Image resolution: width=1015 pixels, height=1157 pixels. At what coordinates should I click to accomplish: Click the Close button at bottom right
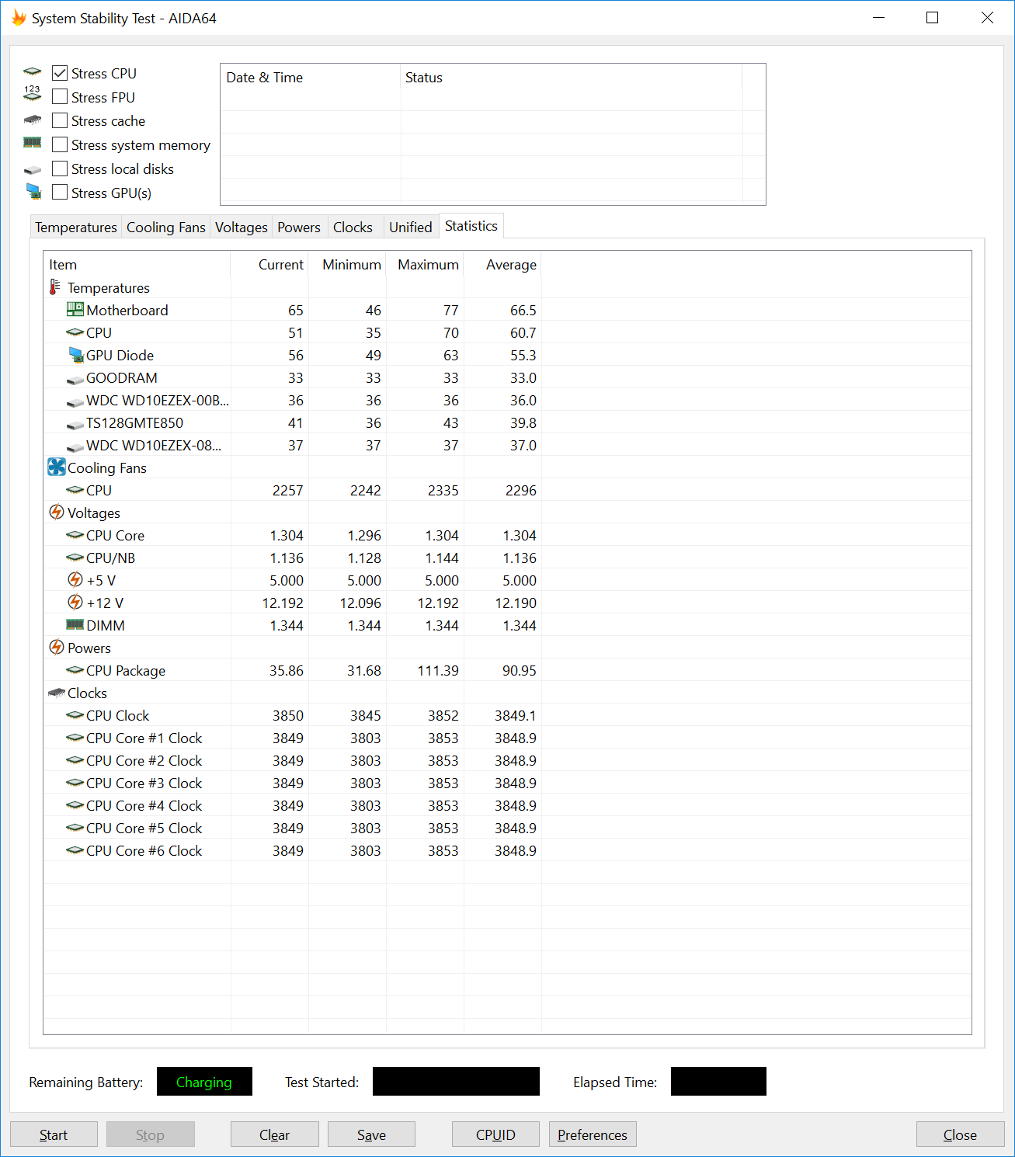(x=960, y=1134)
